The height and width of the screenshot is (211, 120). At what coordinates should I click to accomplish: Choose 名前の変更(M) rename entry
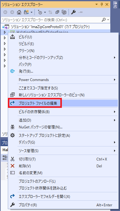pos(63,173)
